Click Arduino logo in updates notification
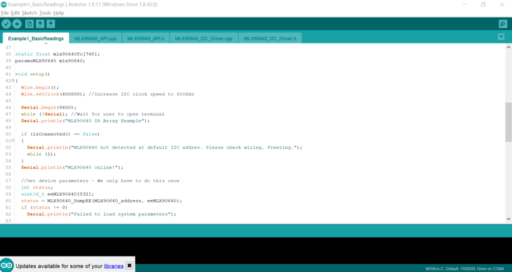This screenshot has height=272, width=512. (x=7, y=265)
